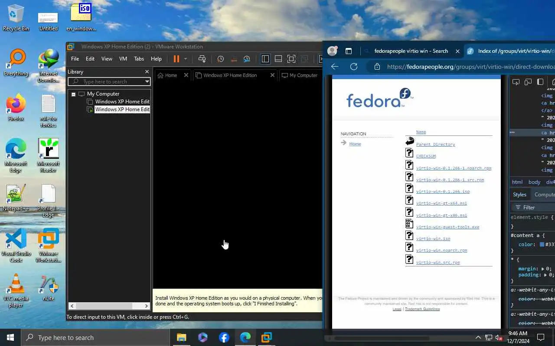The image size is (555, 346).
Task: Download virtio-win-gt-x64.msi link
Action: click(x=441, y=203)
